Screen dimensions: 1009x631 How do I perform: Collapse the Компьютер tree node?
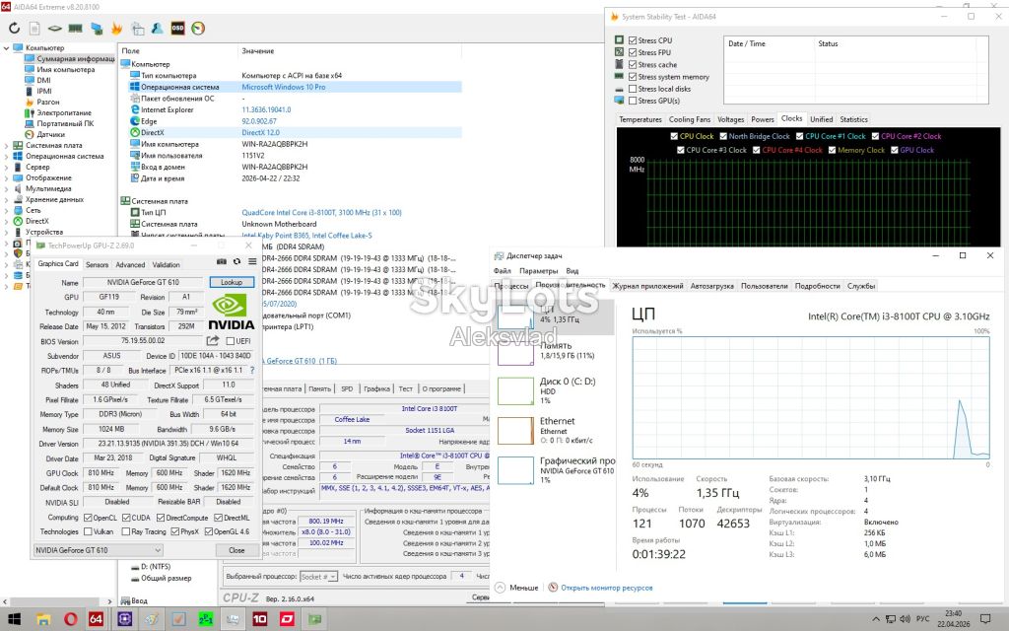tap(7, 47)
